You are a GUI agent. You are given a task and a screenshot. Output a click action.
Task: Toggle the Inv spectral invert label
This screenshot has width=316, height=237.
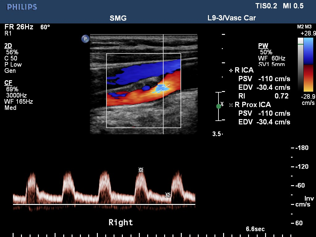tap(309, 198)
